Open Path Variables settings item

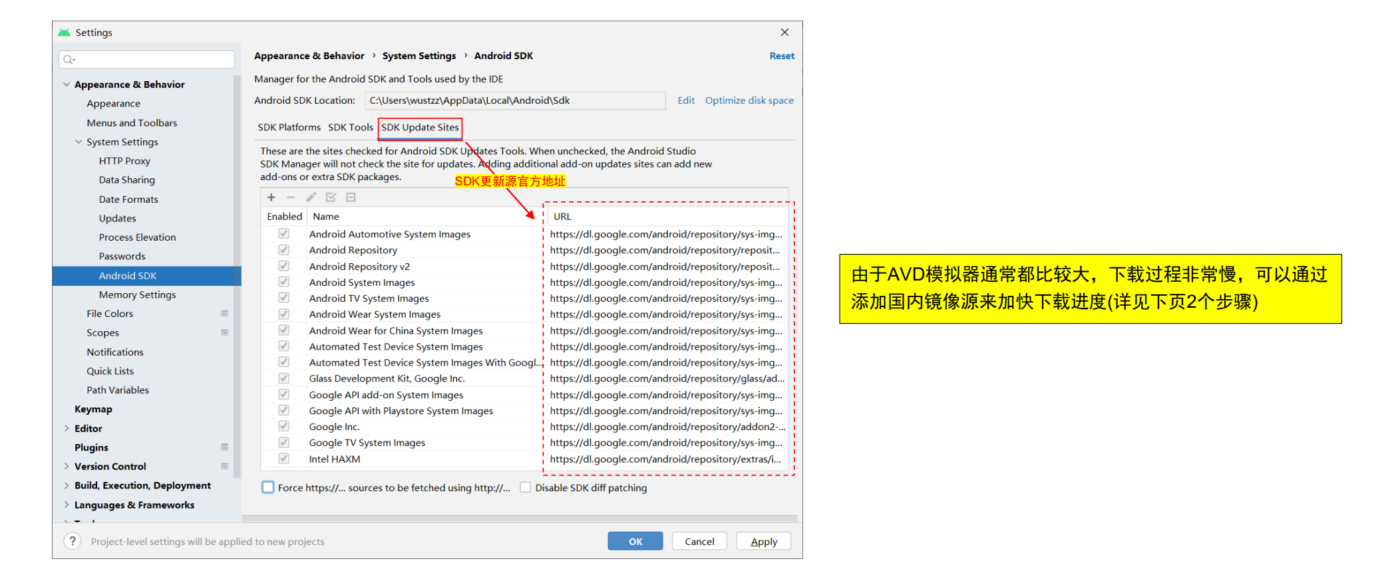point(118,390)
